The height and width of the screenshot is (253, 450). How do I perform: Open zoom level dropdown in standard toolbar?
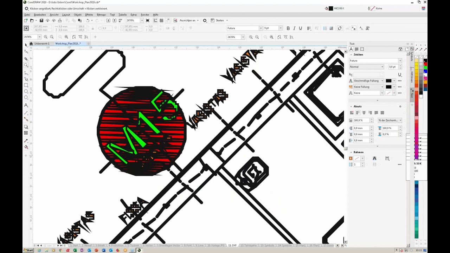tap(142, 20)
